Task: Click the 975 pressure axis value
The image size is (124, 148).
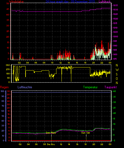Action: coord(115,59)
